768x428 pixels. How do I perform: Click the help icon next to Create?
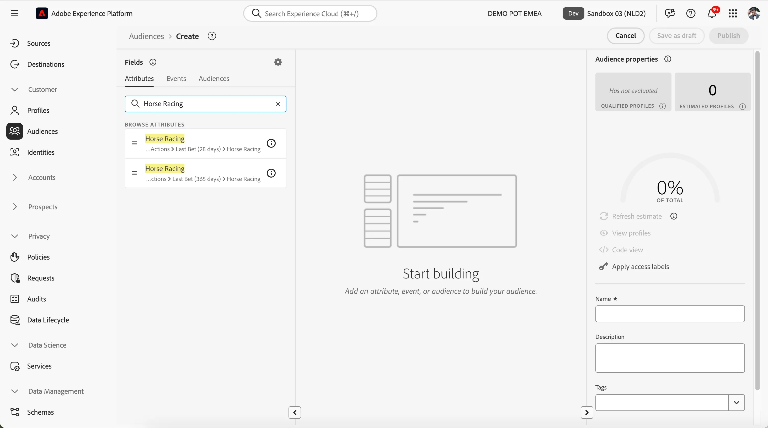tap(212, 36)
